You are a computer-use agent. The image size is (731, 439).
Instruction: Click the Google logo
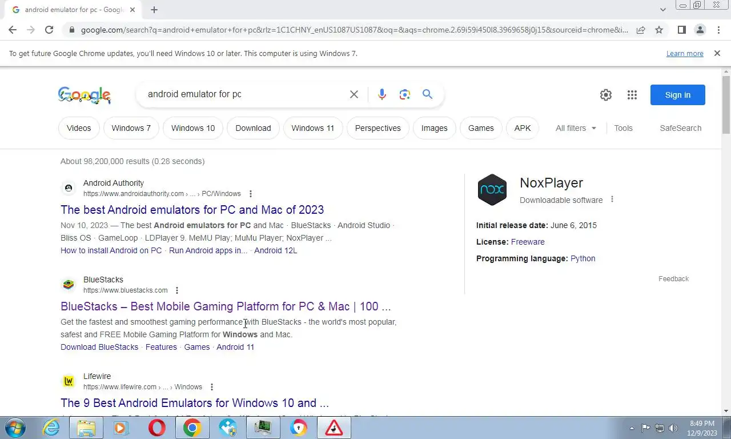click(x=85, y=95)
